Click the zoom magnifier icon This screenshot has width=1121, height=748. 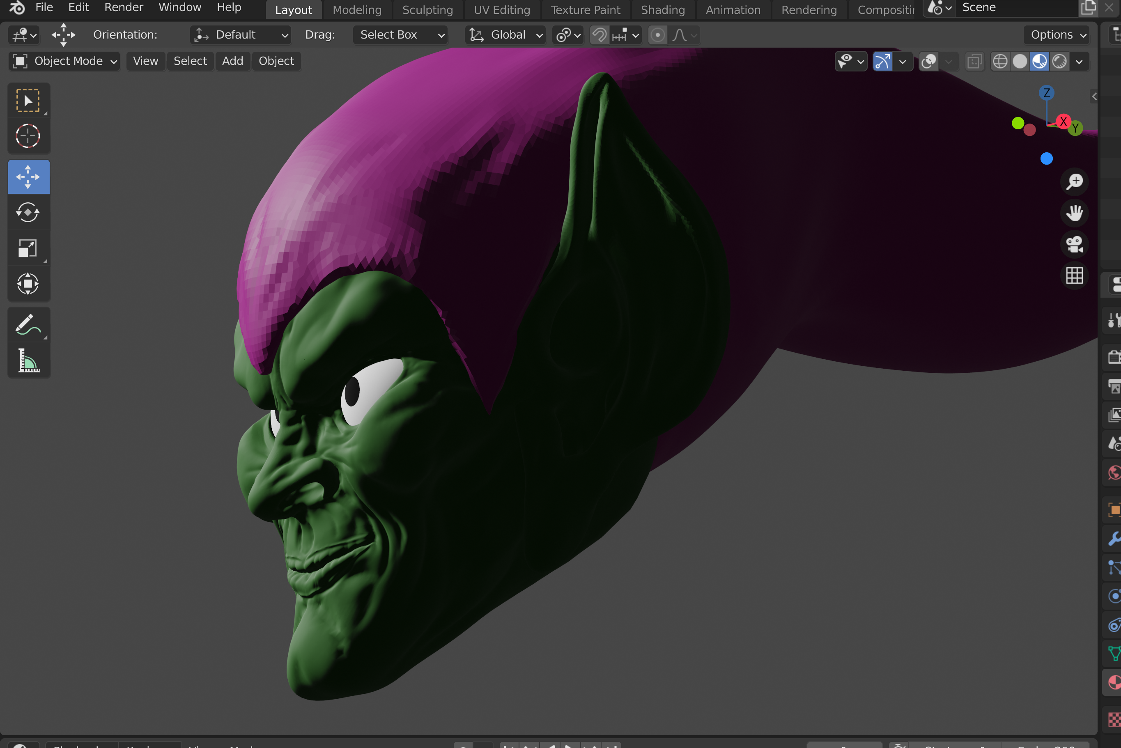[x=1074, y=181]
